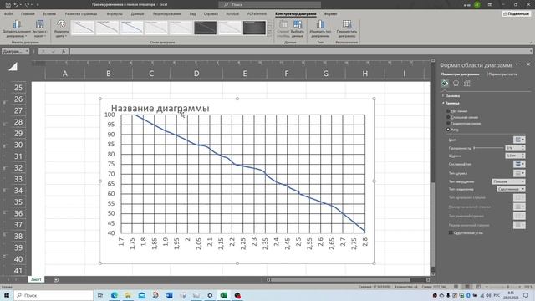Select column D header
The image size is (535, 301).
tap(196, 74)
